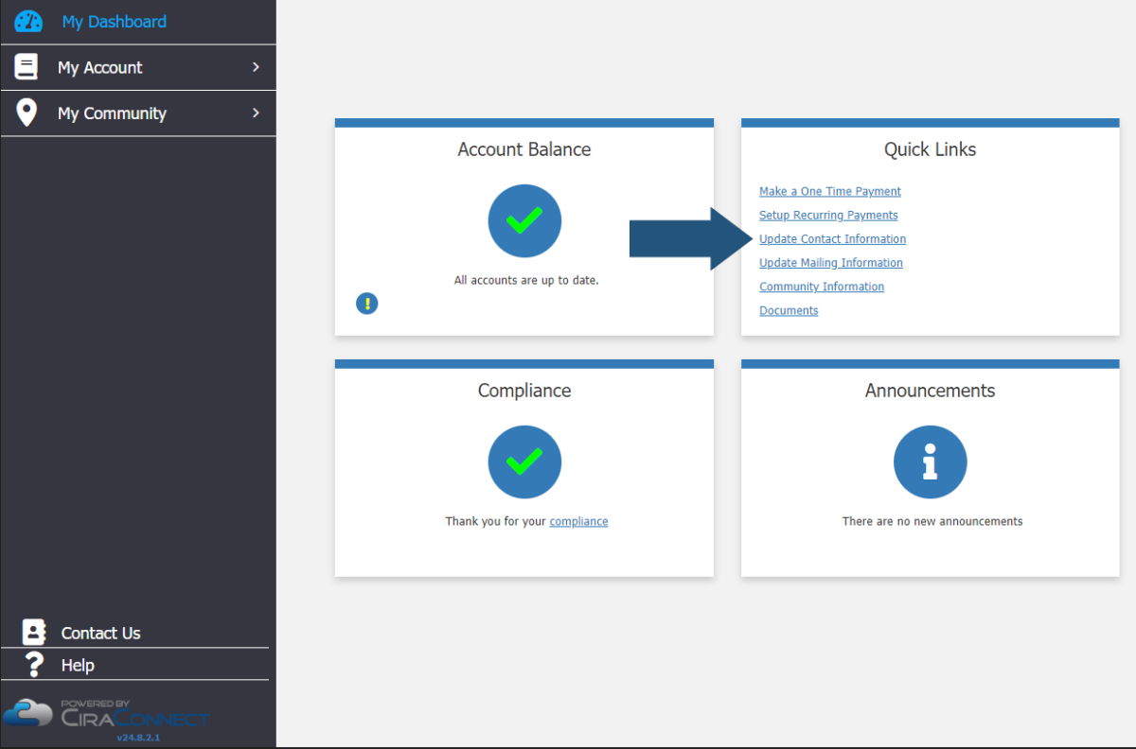Follow the compliance hyperlink in the Compliance card
The image size is (1136, 749).
(578, 521)
